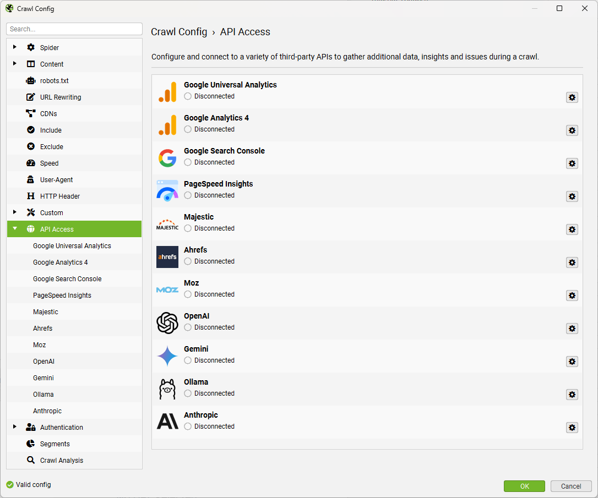This screenshot has width=598, height=498.
Task: Click the Google Universal Analytics logo
Action: click(x=167, y=92)
